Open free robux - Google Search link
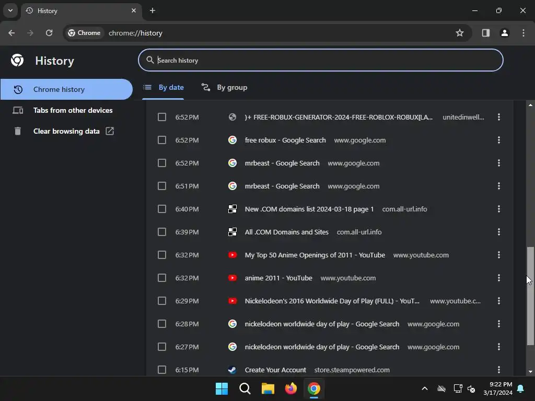 click(x=285, y=140)
